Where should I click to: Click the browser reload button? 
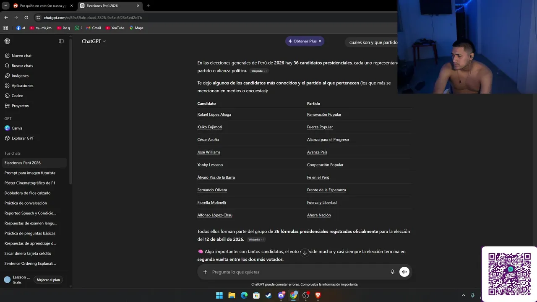(26, 18)
